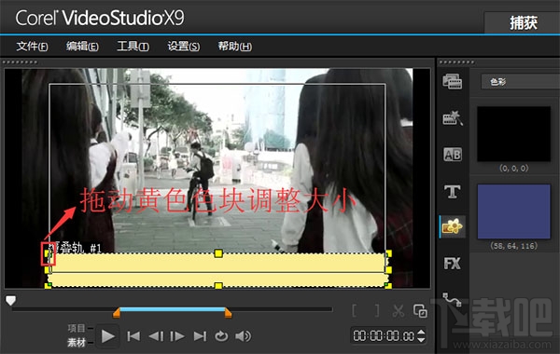Open the system volume control
Viewport: 560px width, 354px height.
click(244, 336)
